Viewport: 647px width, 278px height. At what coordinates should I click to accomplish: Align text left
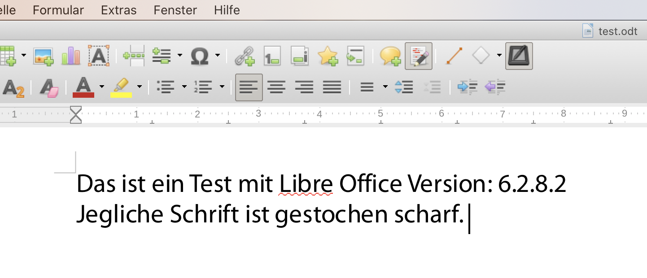[249, 87]
